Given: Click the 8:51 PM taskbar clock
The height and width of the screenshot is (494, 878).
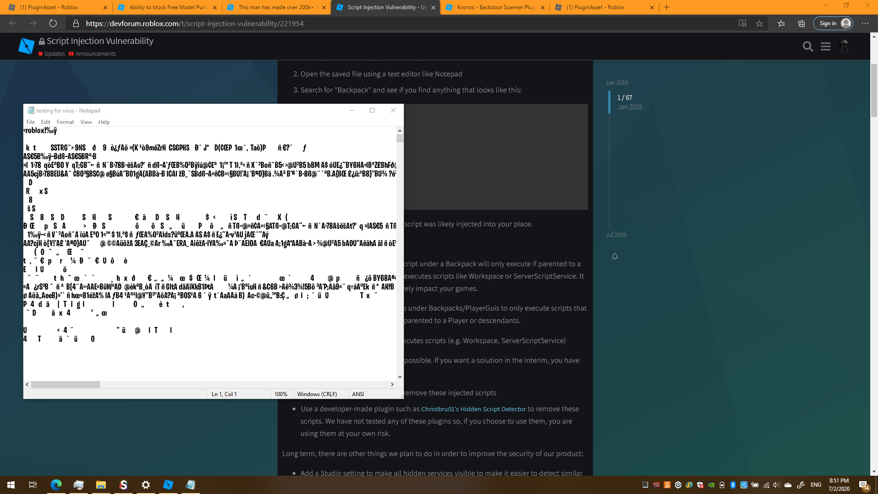Looking at the screenshot, I should tap(839, 485).
